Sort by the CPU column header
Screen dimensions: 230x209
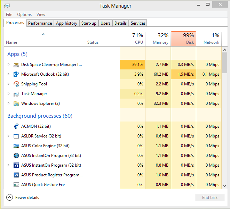click(x=133, y=39)
